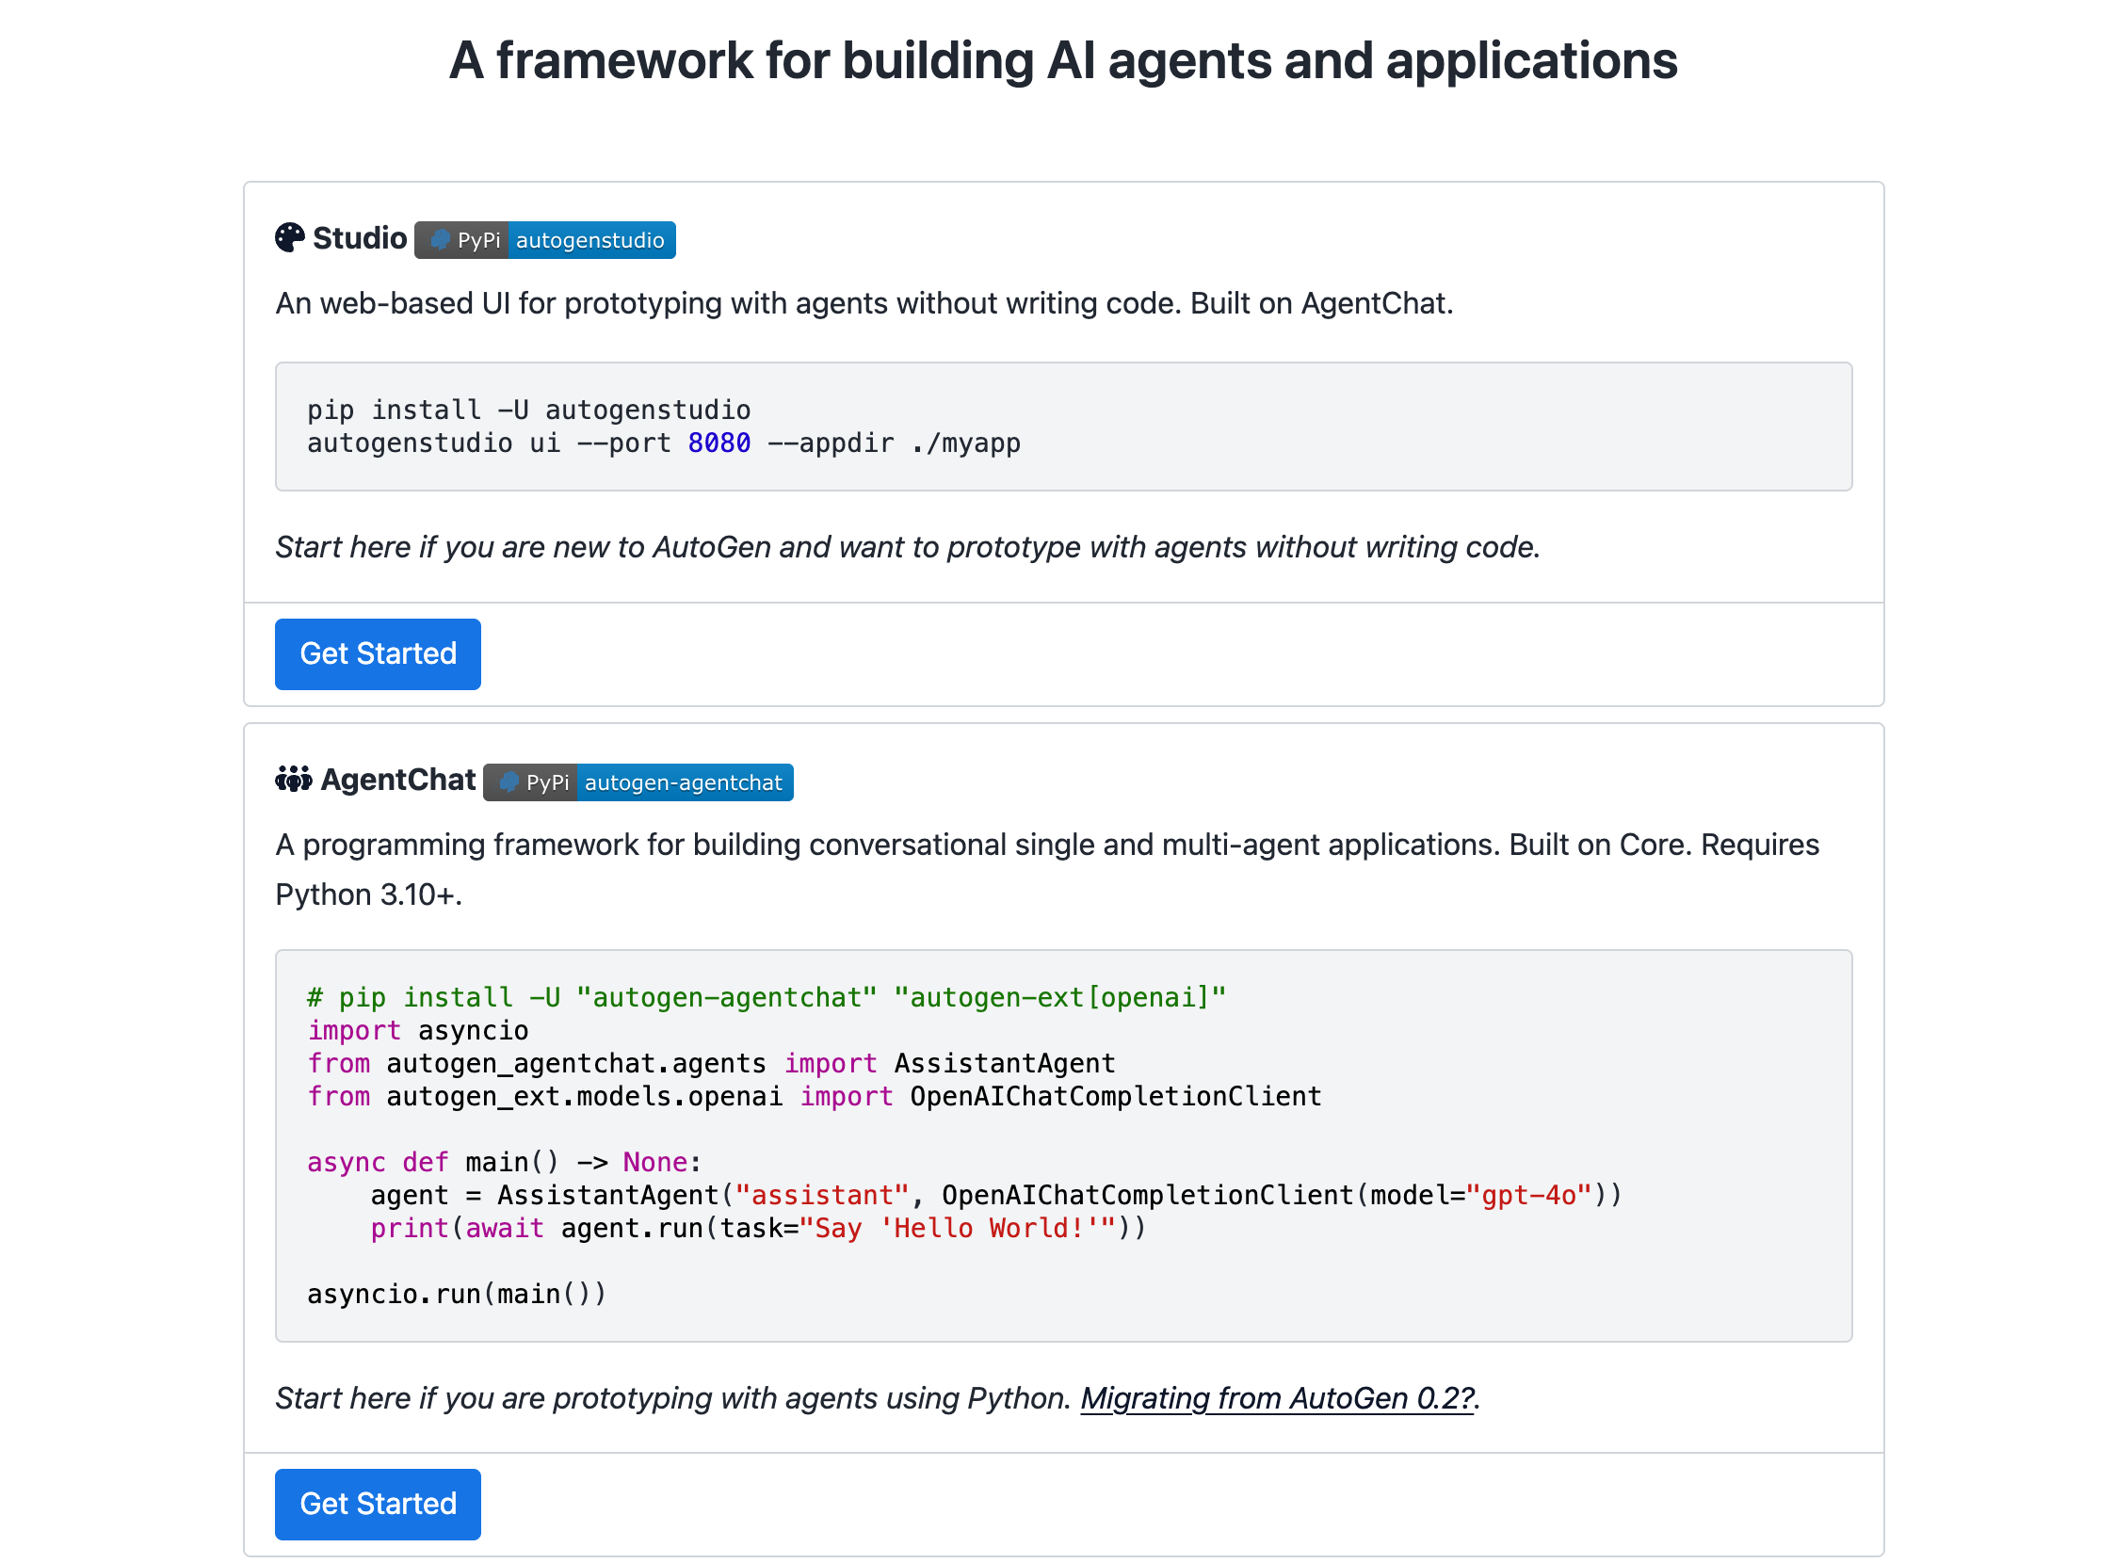Click the "gpt-4o" model string in code

pos(1529,1197)
